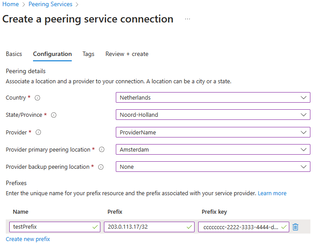Click the Create new prefix link

point(28,239)
